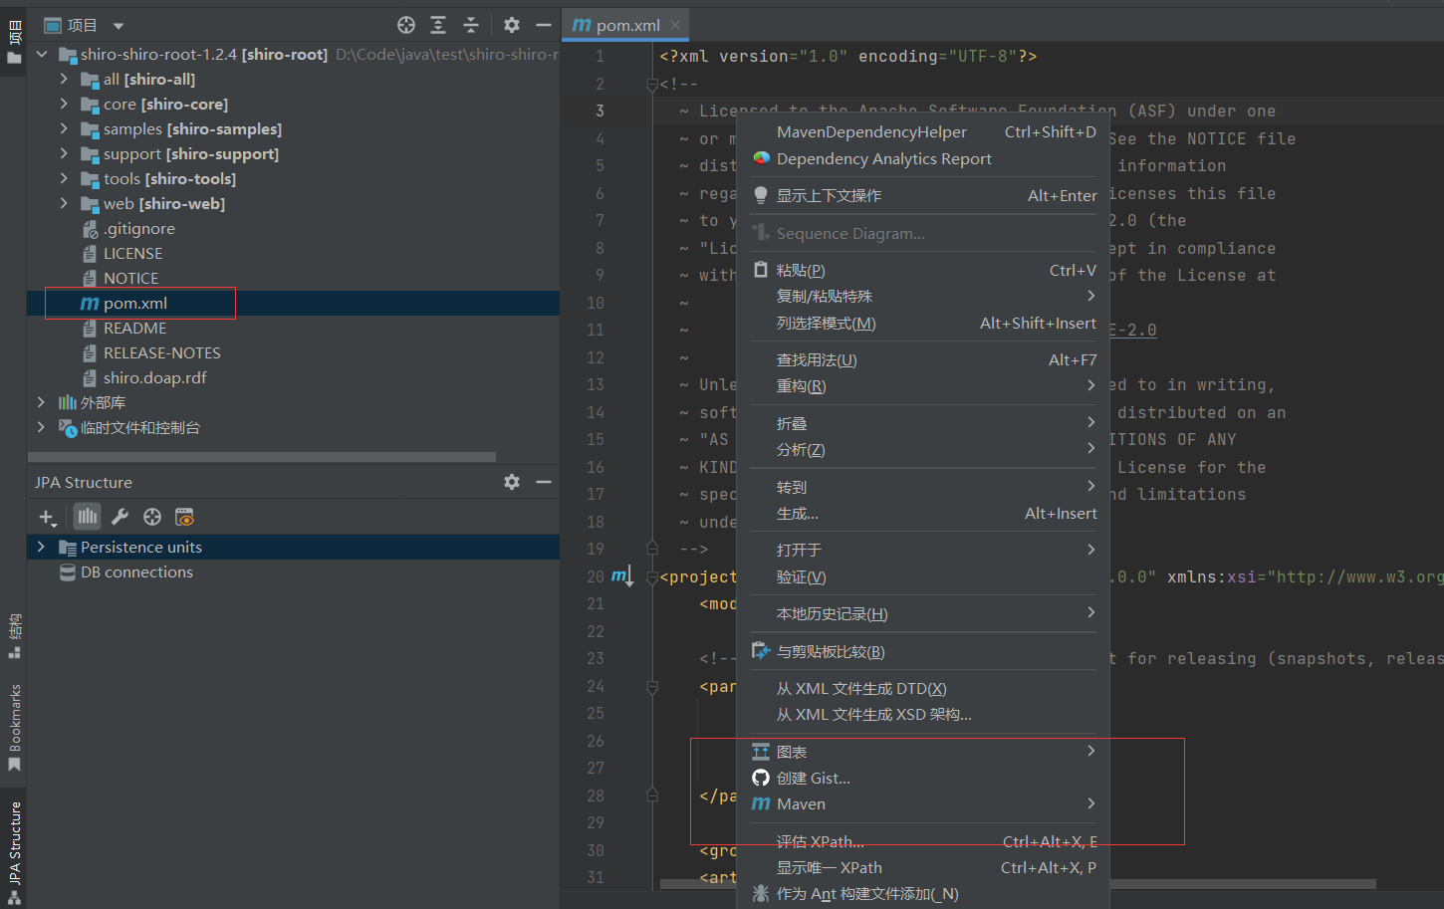Click the collapse all icon in project panel
Screen dimensions: 1444x909
click(471, 25)
